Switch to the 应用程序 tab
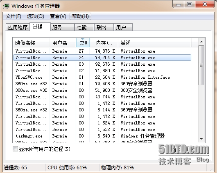The image size is (217, 173). pos(18,27)
